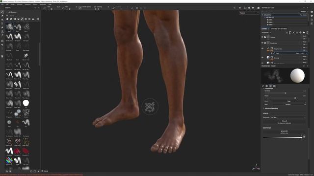This screenshot has height=176, width=314.
Task: Toggle the flow pressure button in toolbar
Action: click(80, 8)
